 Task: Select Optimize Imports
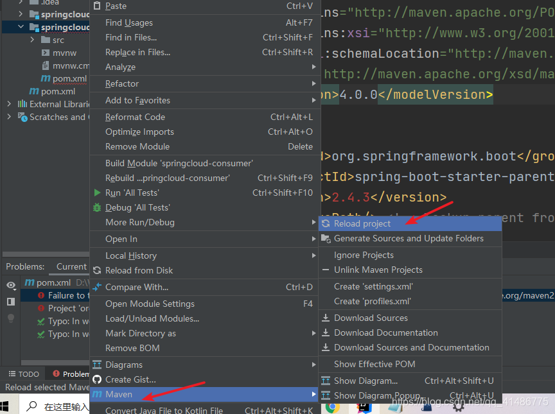(x=206, y=132)
